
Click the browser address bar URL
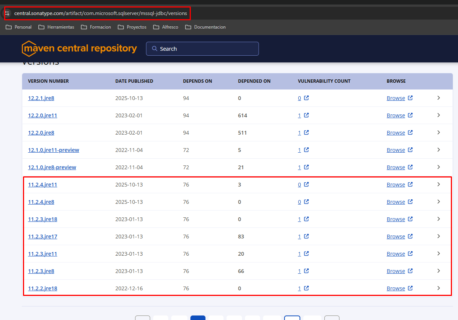[100, 13]
